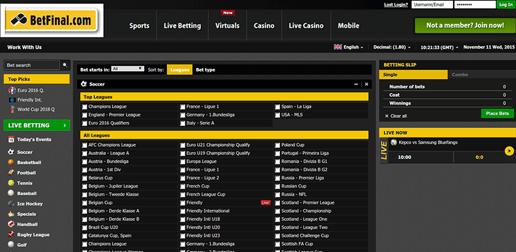This screenshot has height=252, width=516.
Task: Click the password input field
Action: 475,4
